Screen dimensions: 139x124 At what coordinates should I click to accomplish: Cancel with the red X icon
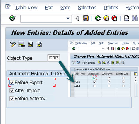tap(114, 18)
